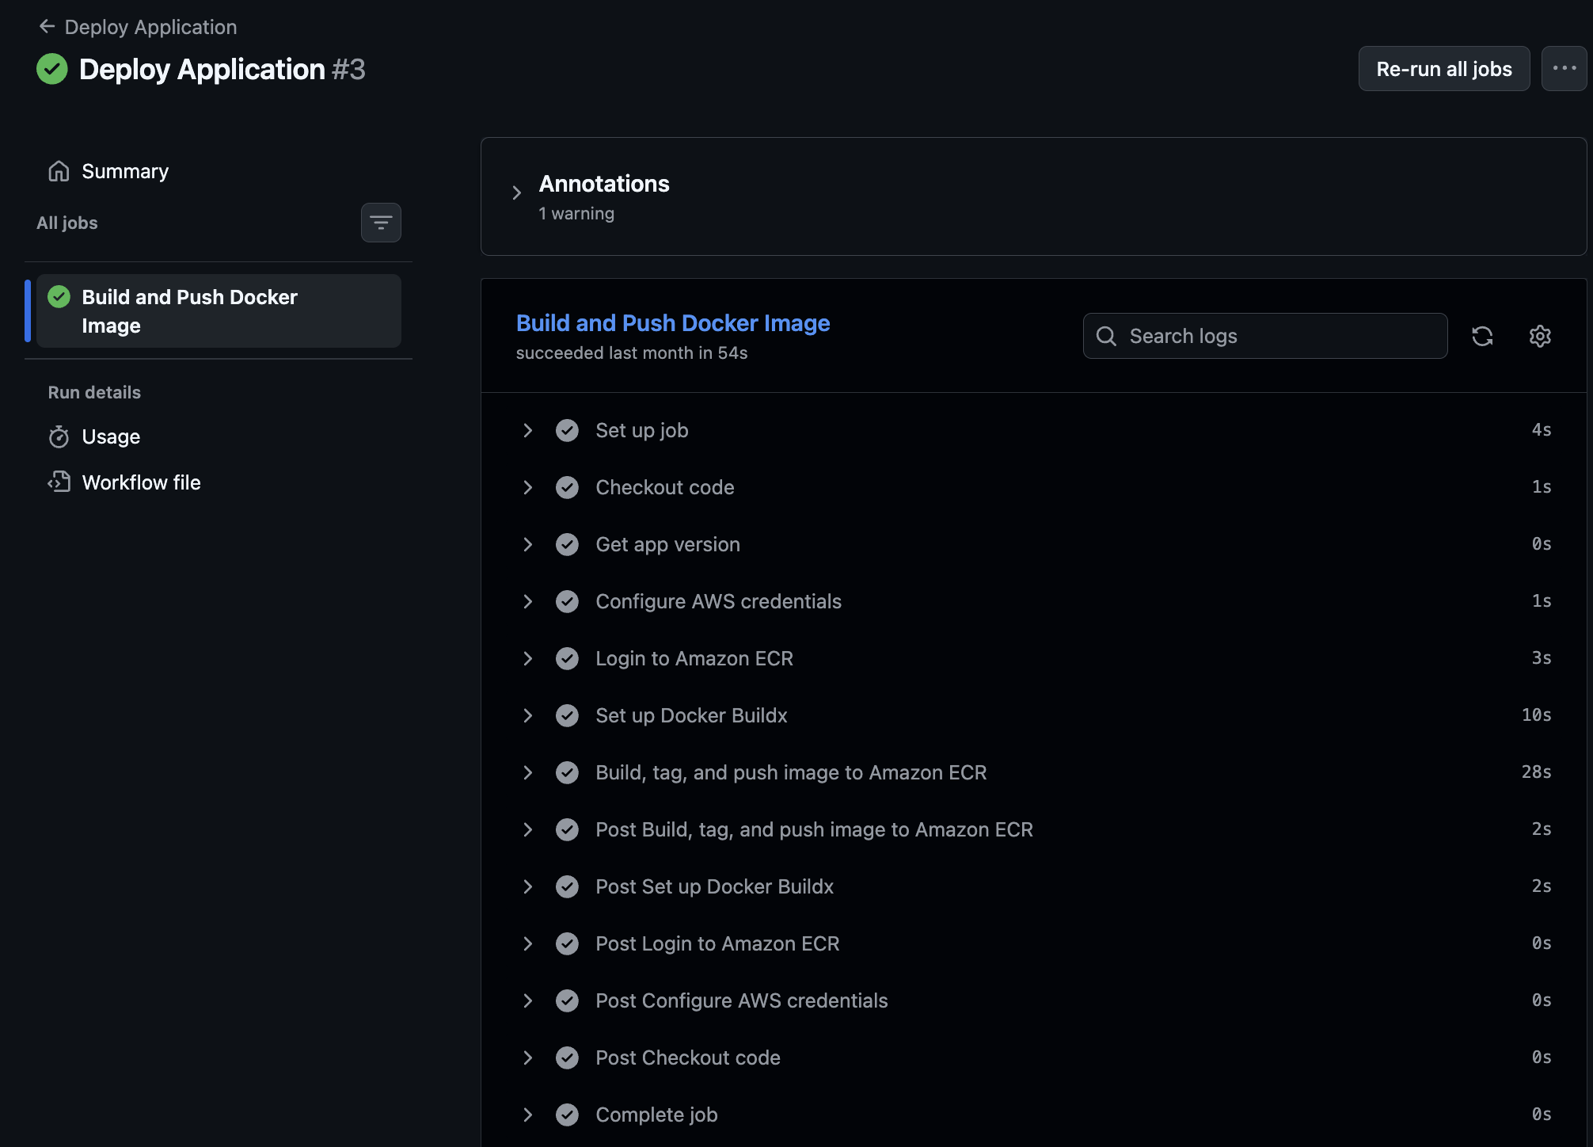Click the Workflow file code icon
This screenshot has height=1147, width=1593.
59,482
